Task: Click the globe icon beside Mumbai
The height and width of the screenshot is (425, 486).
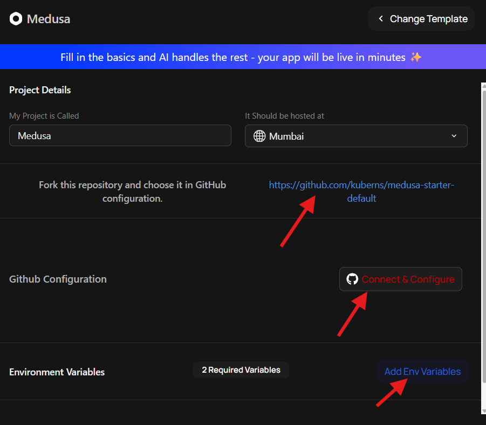Action: pos(259,136)
